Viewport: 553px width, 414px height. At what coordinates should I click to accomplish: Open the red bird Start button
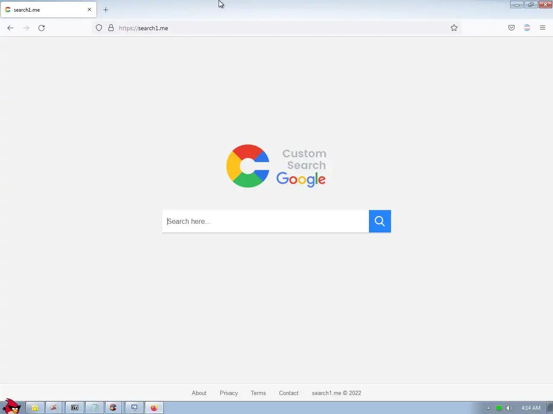tap(11, 406)
